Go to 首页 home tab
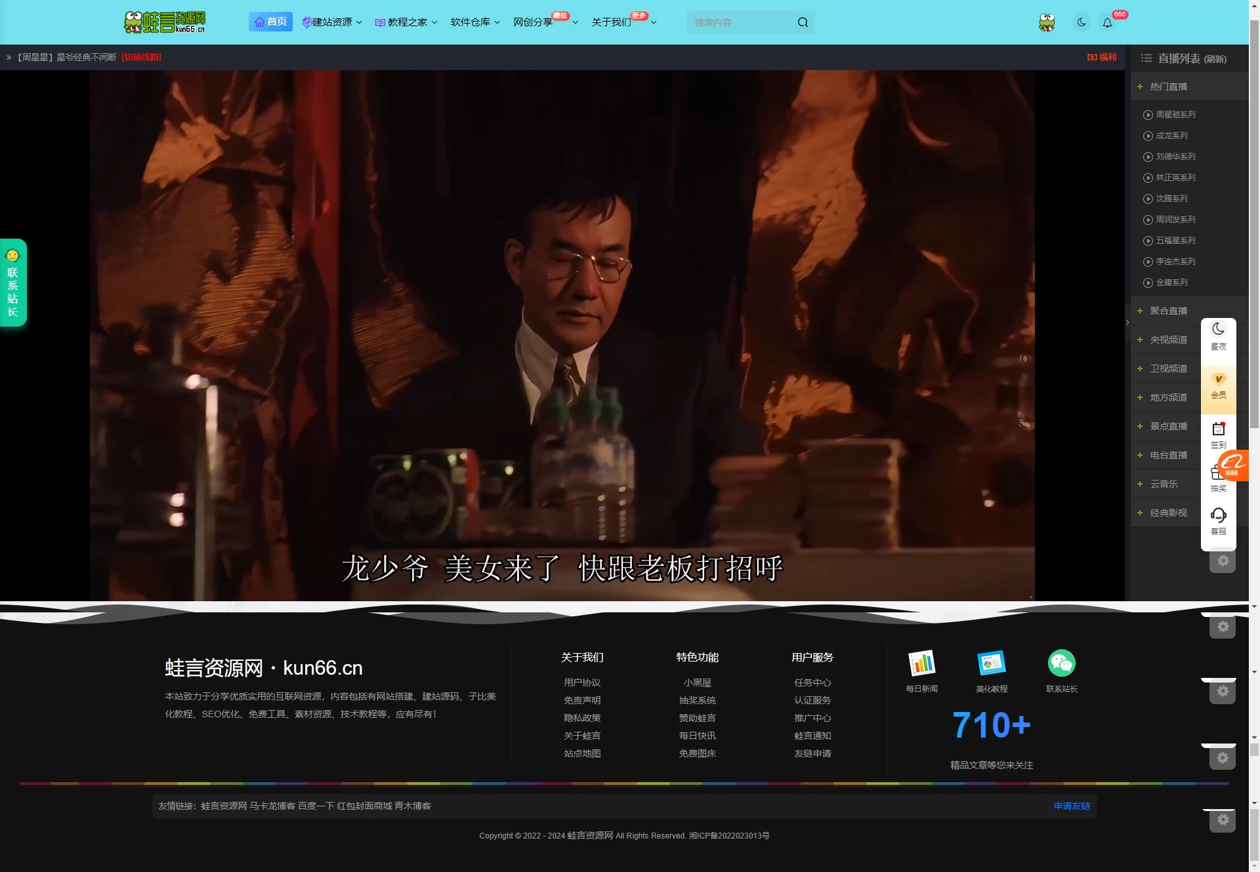 (270, 22)
